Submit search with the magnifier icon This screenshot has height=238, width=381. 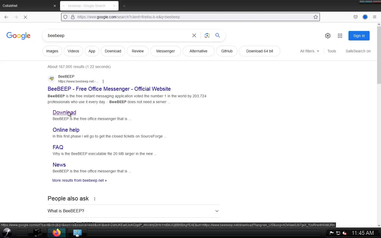pyautogui.click(x=218, y=35)
